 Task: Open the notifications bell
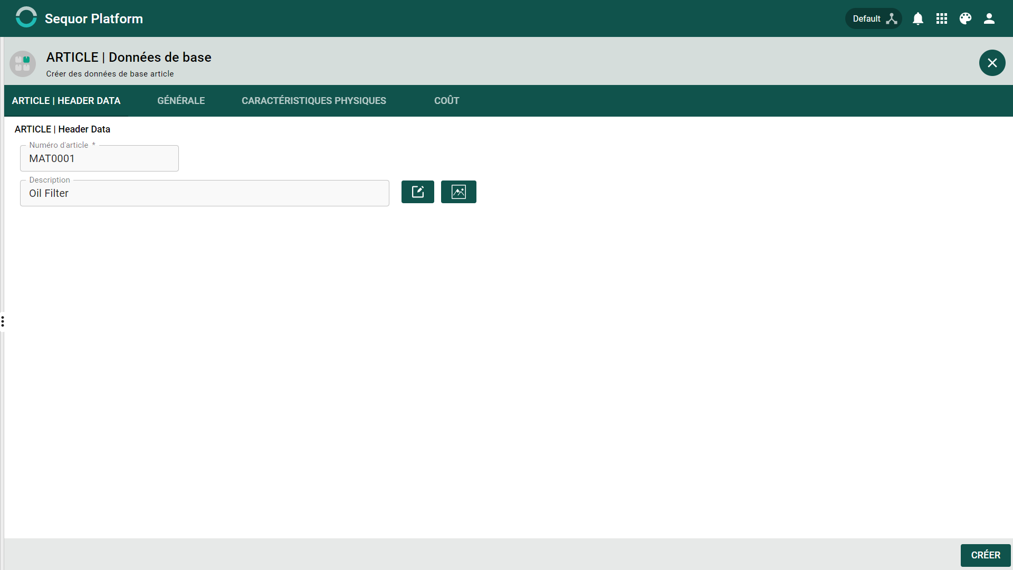coord(918,18)
